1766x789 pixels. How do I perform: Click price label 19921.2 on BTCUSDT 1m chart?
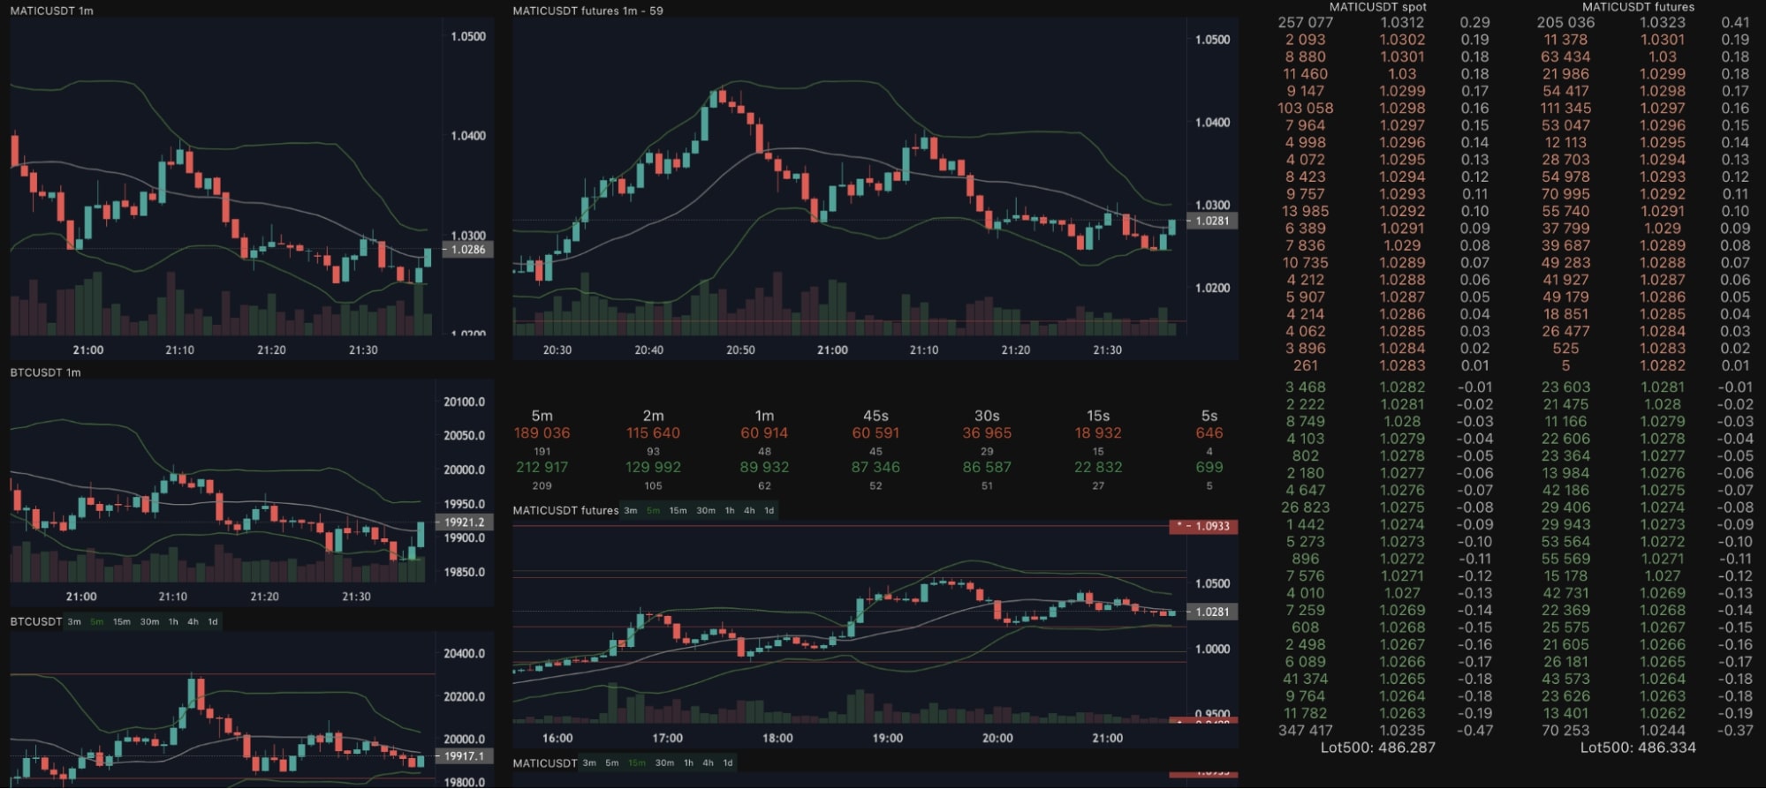pos(464,522)
